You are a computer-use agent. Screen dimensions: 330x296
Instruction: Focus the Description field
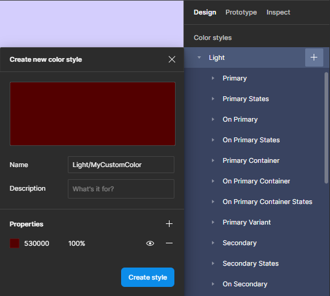tap(121, 189)
